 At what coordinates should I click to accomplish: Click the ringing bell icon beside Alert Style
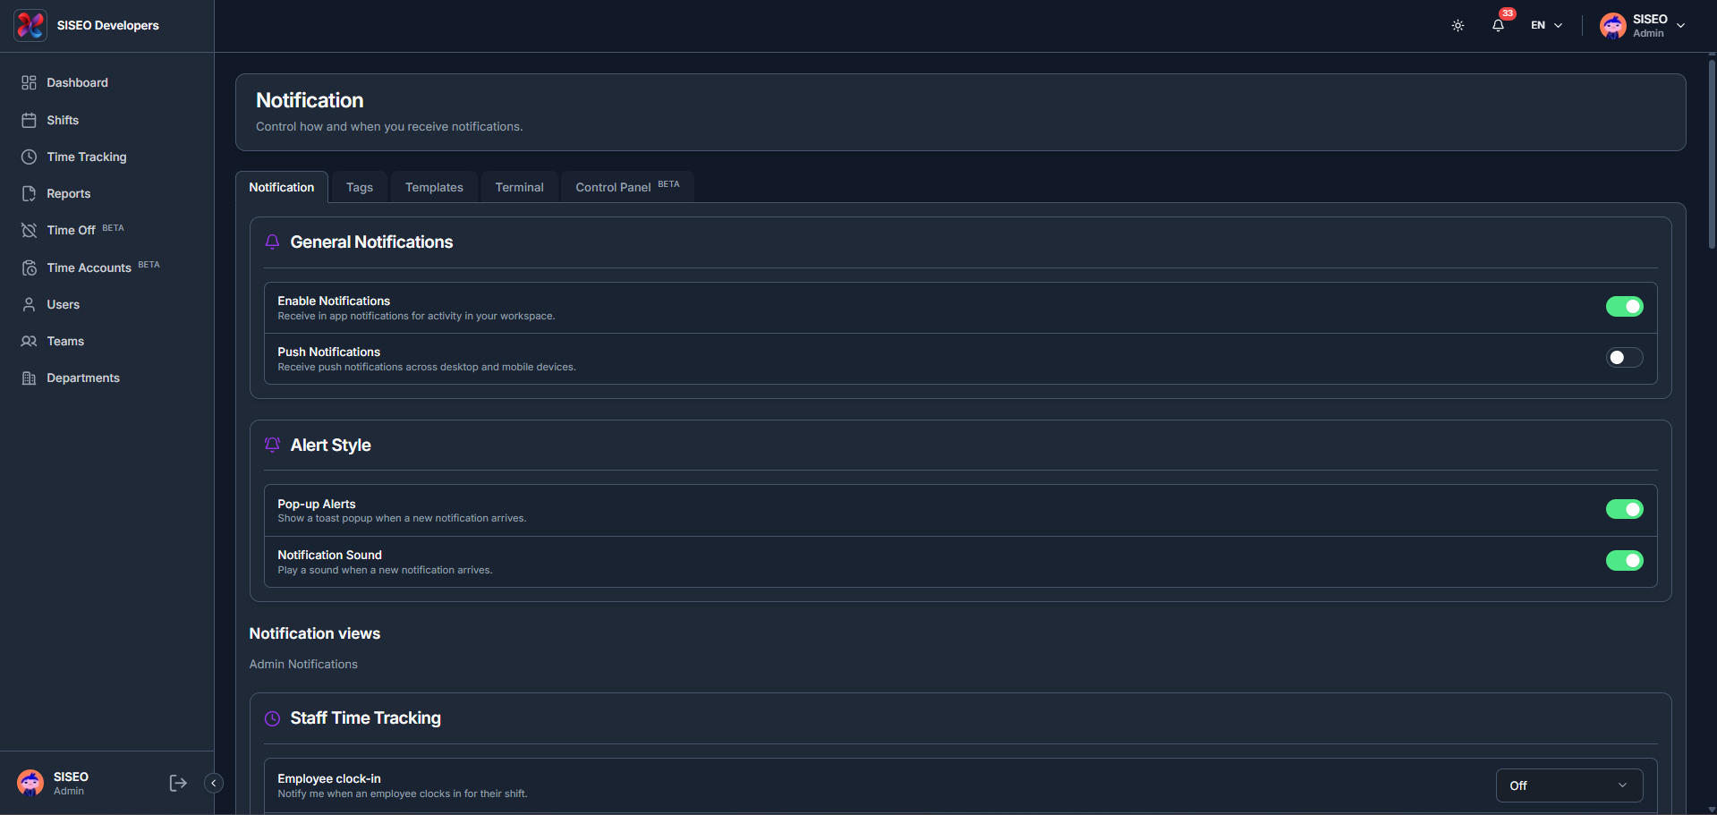[x=272, y=445]
